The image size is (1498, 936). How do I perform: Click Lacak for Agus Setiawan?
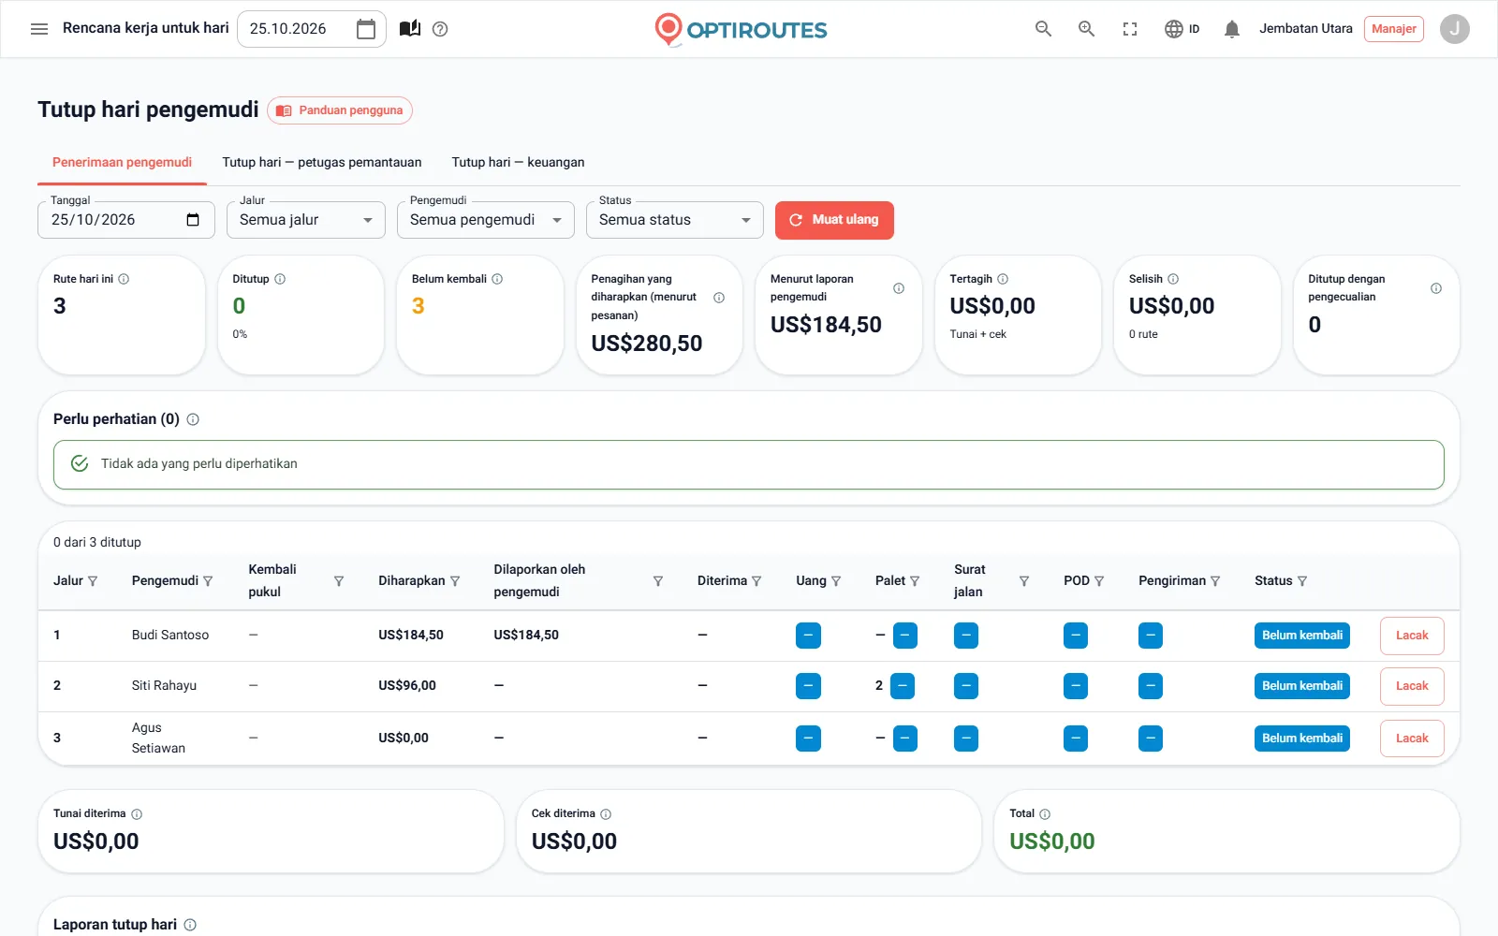point(1412,739)
